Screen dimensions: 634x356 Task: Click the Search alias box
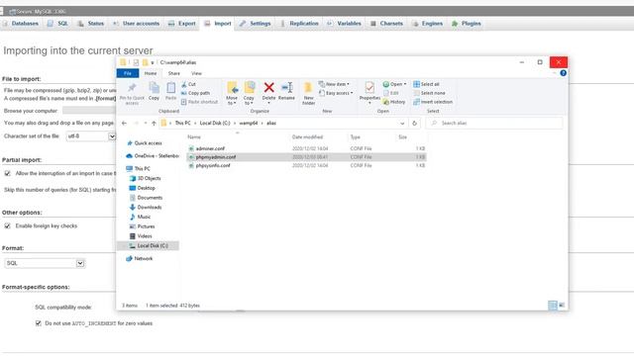494,123
